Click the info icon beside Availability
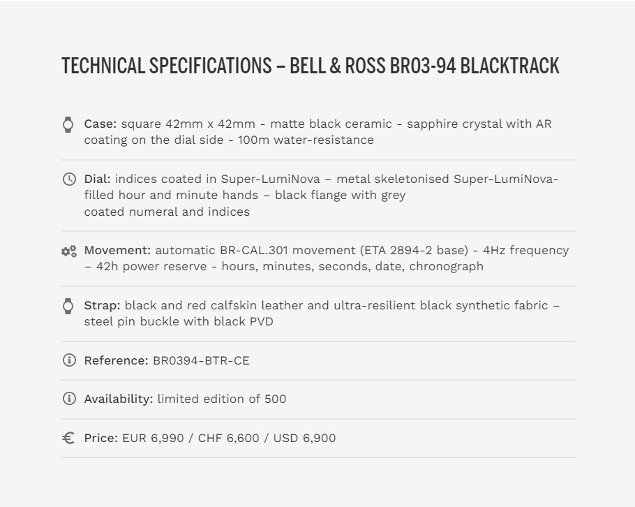 [x=69, y=398]
